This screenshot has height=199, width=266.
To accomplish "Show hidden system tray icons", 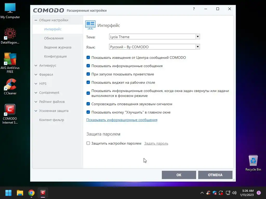I will point(202,193).
